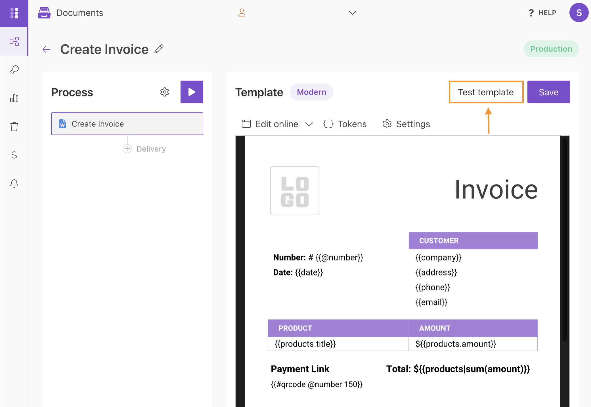Expand Delivery step under Create Invoice
The image size is (591, 407).
tap(127, 148)
